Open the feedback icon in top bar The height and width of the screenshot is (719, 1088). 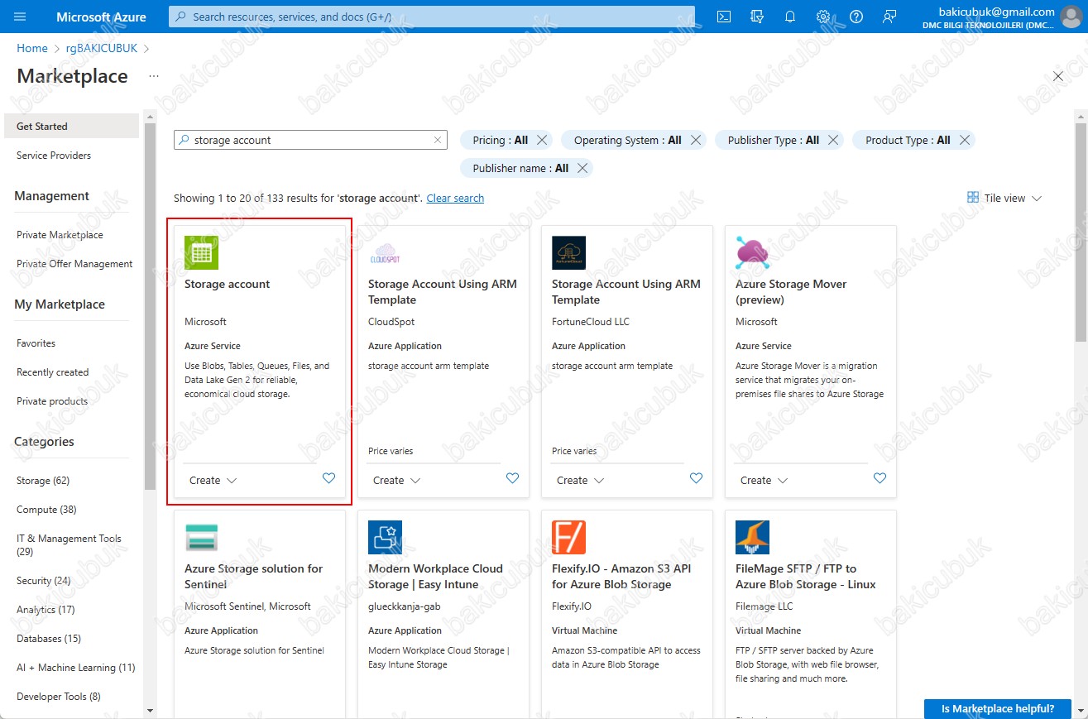[x=889, y=17]
